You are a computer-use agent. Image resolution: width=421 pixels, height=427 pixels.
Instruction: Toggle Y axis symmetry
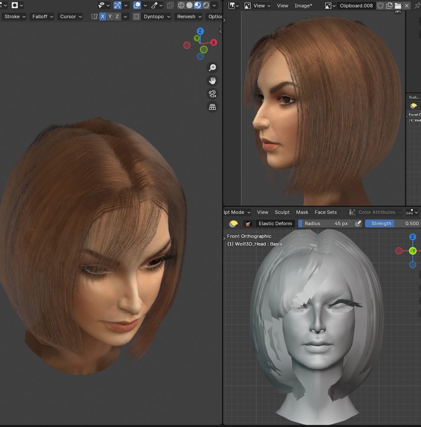click(x=110, y=16)
